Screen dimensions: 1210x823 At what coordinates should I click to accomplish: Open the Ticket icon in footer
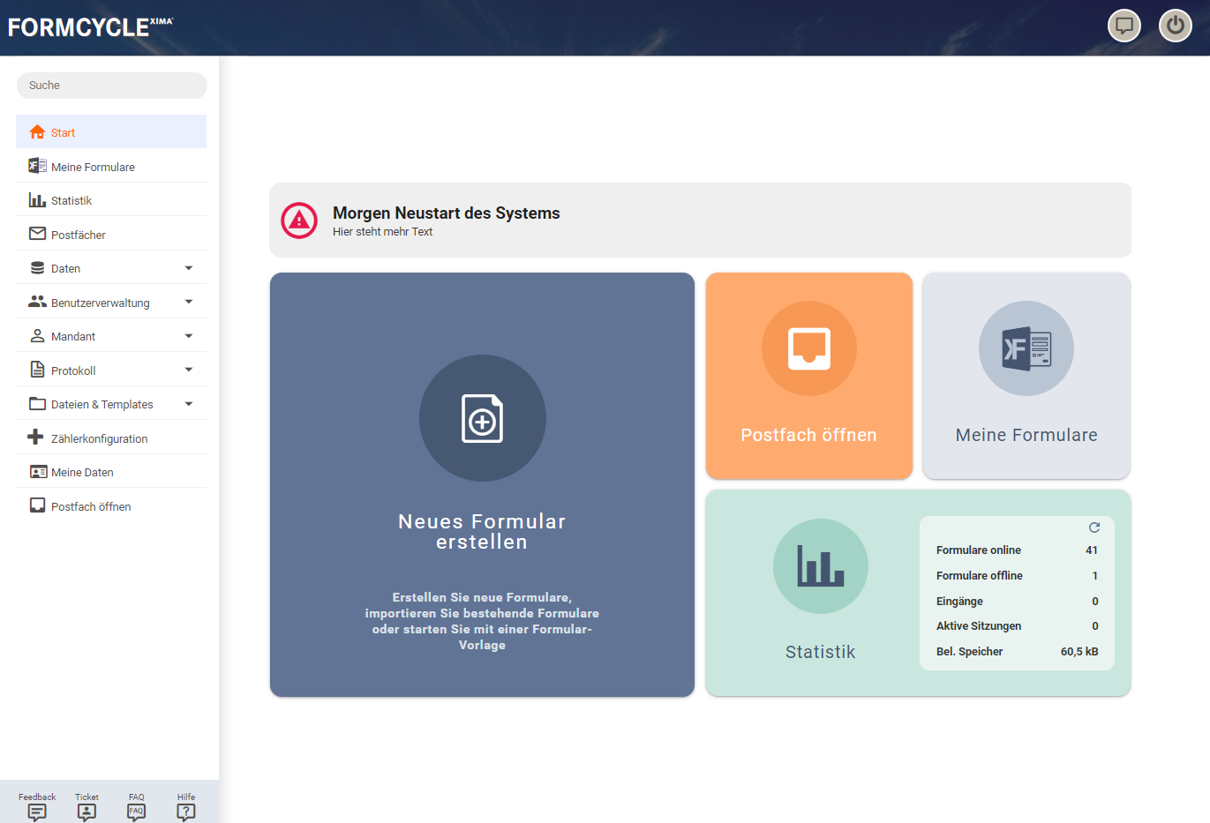(x=86, y=812)
